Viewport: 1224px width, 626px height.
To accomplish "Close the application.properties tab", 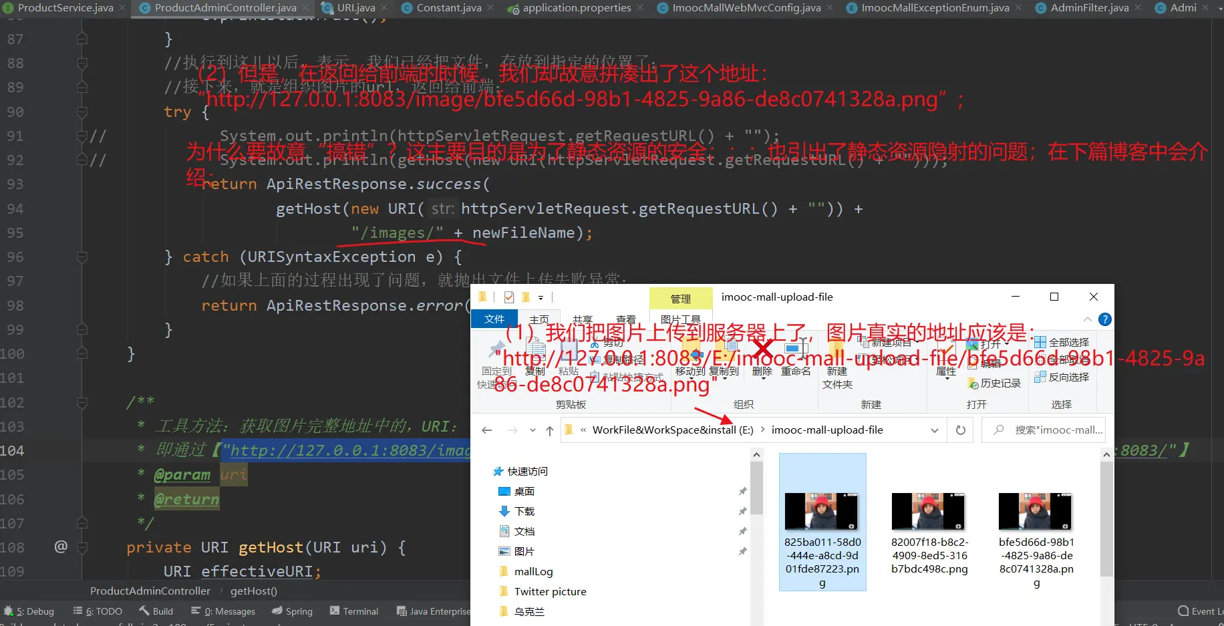I will [x=640, y=8].
